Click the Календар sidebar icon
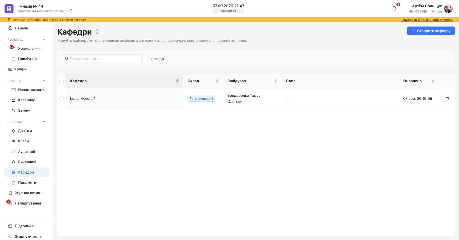 (x=13, y=100)
